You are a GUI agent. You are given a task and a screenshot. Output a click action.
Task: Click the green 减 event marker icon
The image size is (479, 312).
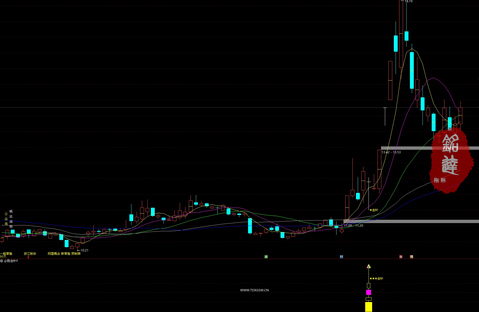point(266,257)
